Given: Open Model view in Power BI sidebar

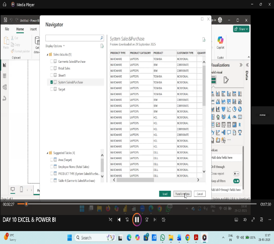Looking at the screenshot, I should point(5,87).
